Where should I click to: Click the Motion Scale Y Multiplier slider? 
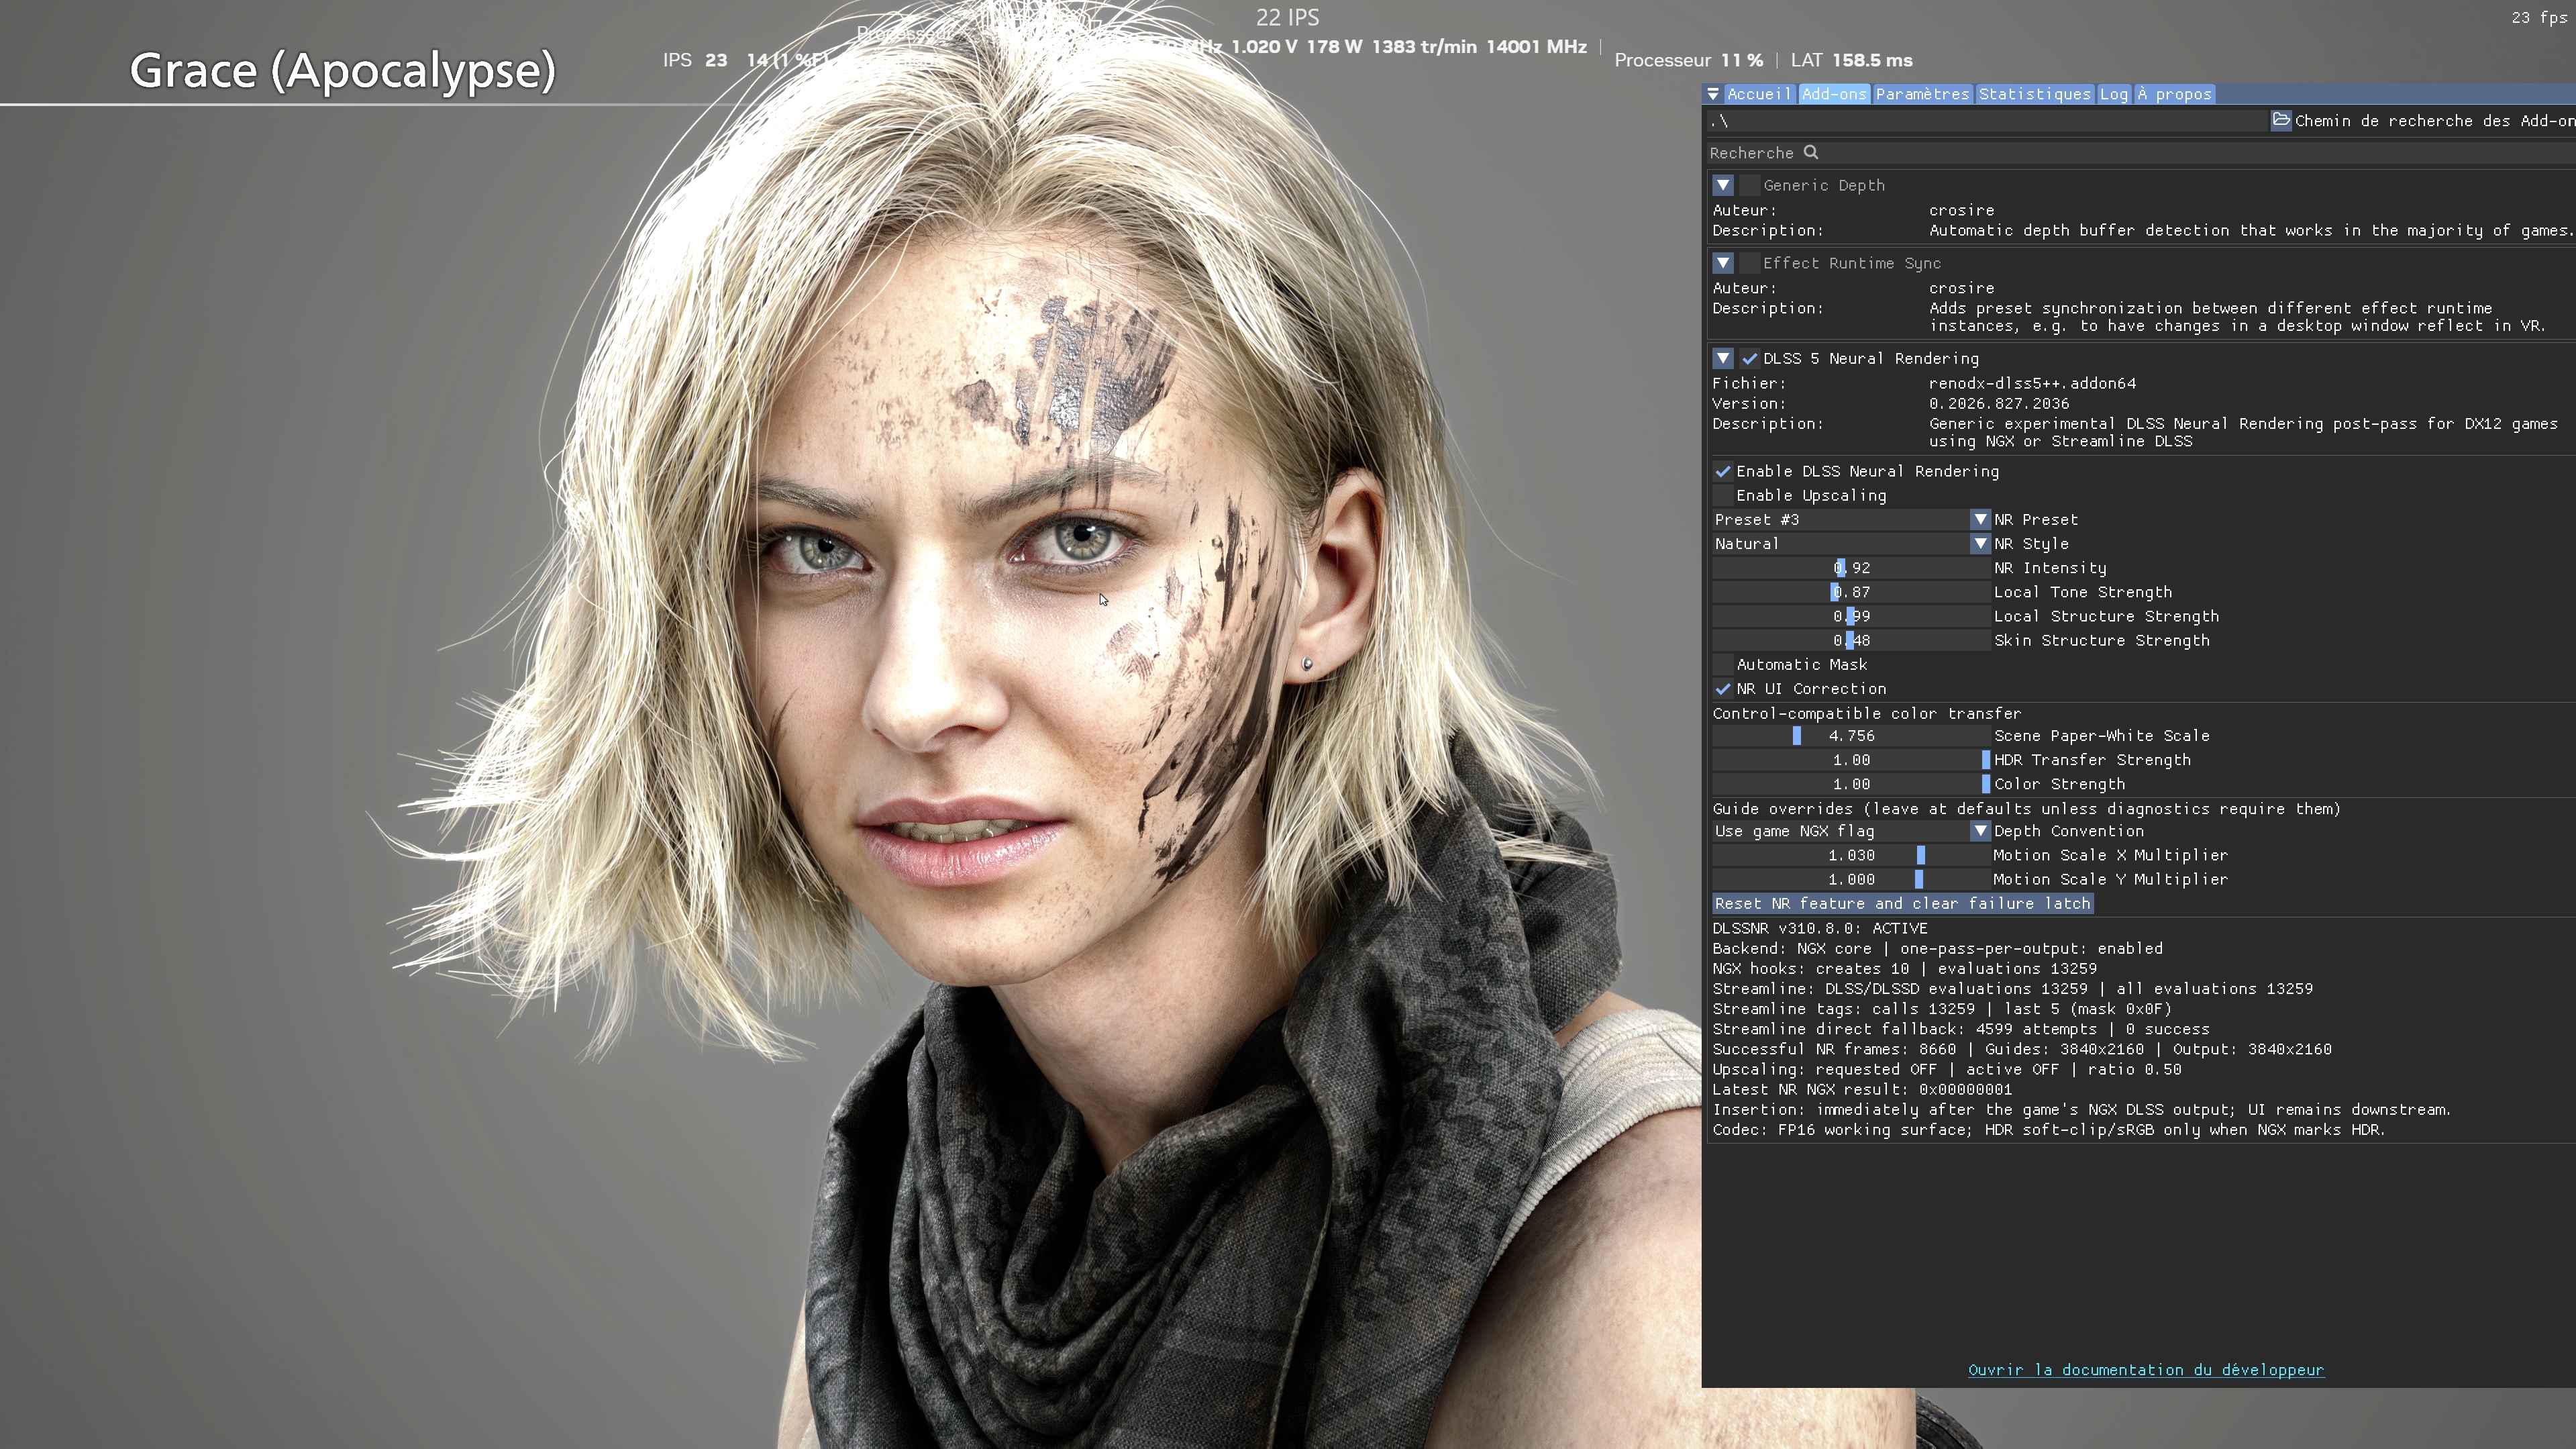(1850, 879)
